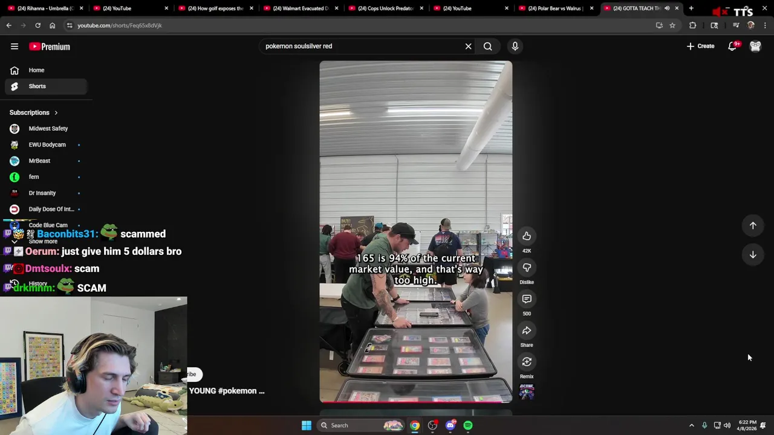Image resolution: width=774 pixels, height=435 pixels.
Task: Open the YouTube guide hamburger menu
Action: click(15, 47)
